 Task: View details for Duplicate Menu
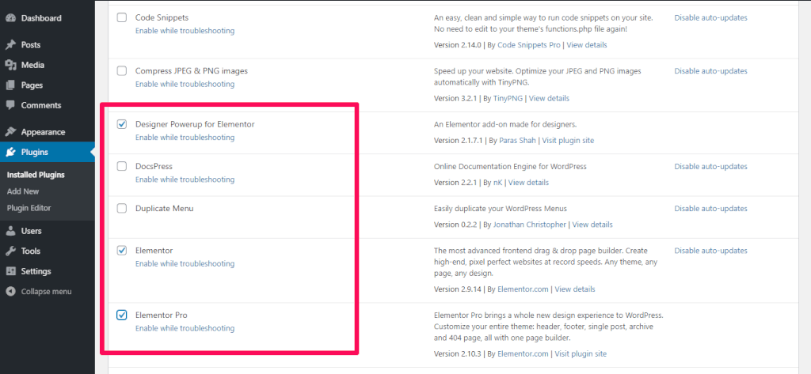click(592, 225)
